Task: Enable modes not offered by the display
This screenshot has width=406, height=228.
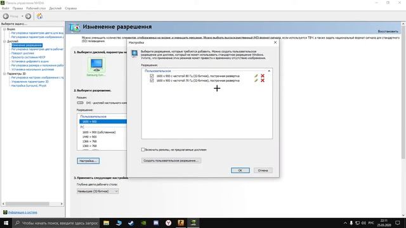Action: (x=143, y=149)
